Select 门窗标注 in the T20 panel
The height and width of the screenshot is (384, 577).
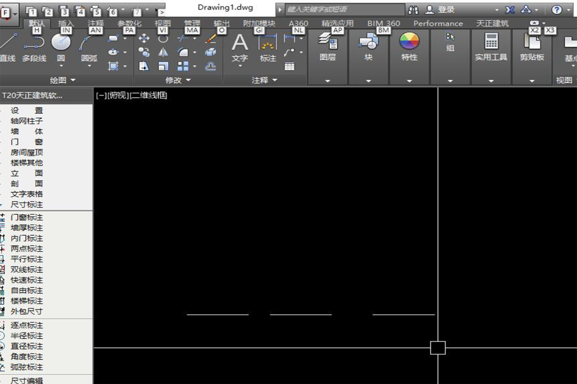coord(27,218)
